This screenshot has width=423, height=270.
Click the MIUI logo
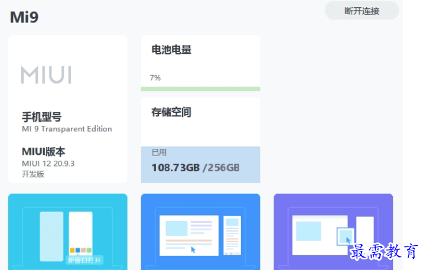[46, 74]
